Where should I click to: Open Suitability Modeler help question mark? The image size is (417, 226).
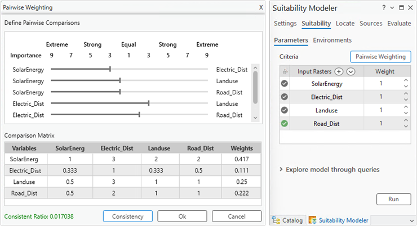384,8
